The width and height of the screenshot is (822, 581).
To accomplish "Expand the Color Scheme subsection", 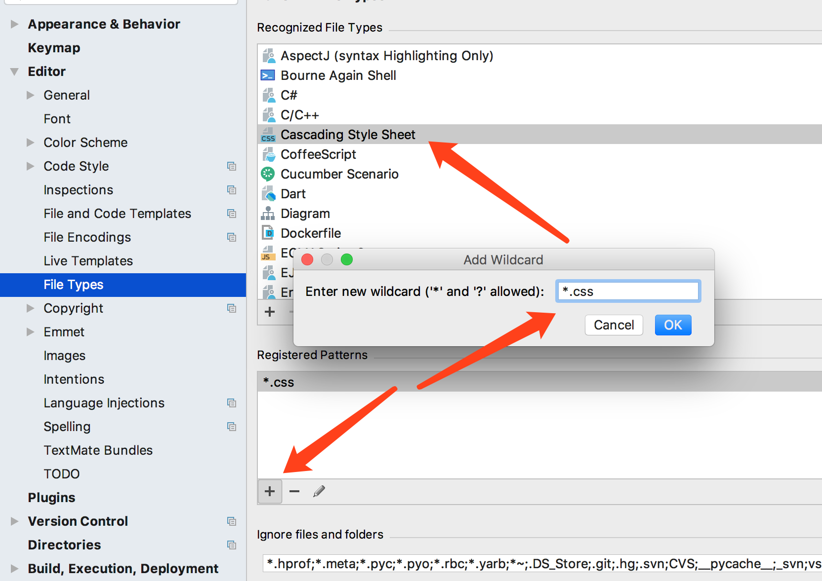I will tap(31, 143).
